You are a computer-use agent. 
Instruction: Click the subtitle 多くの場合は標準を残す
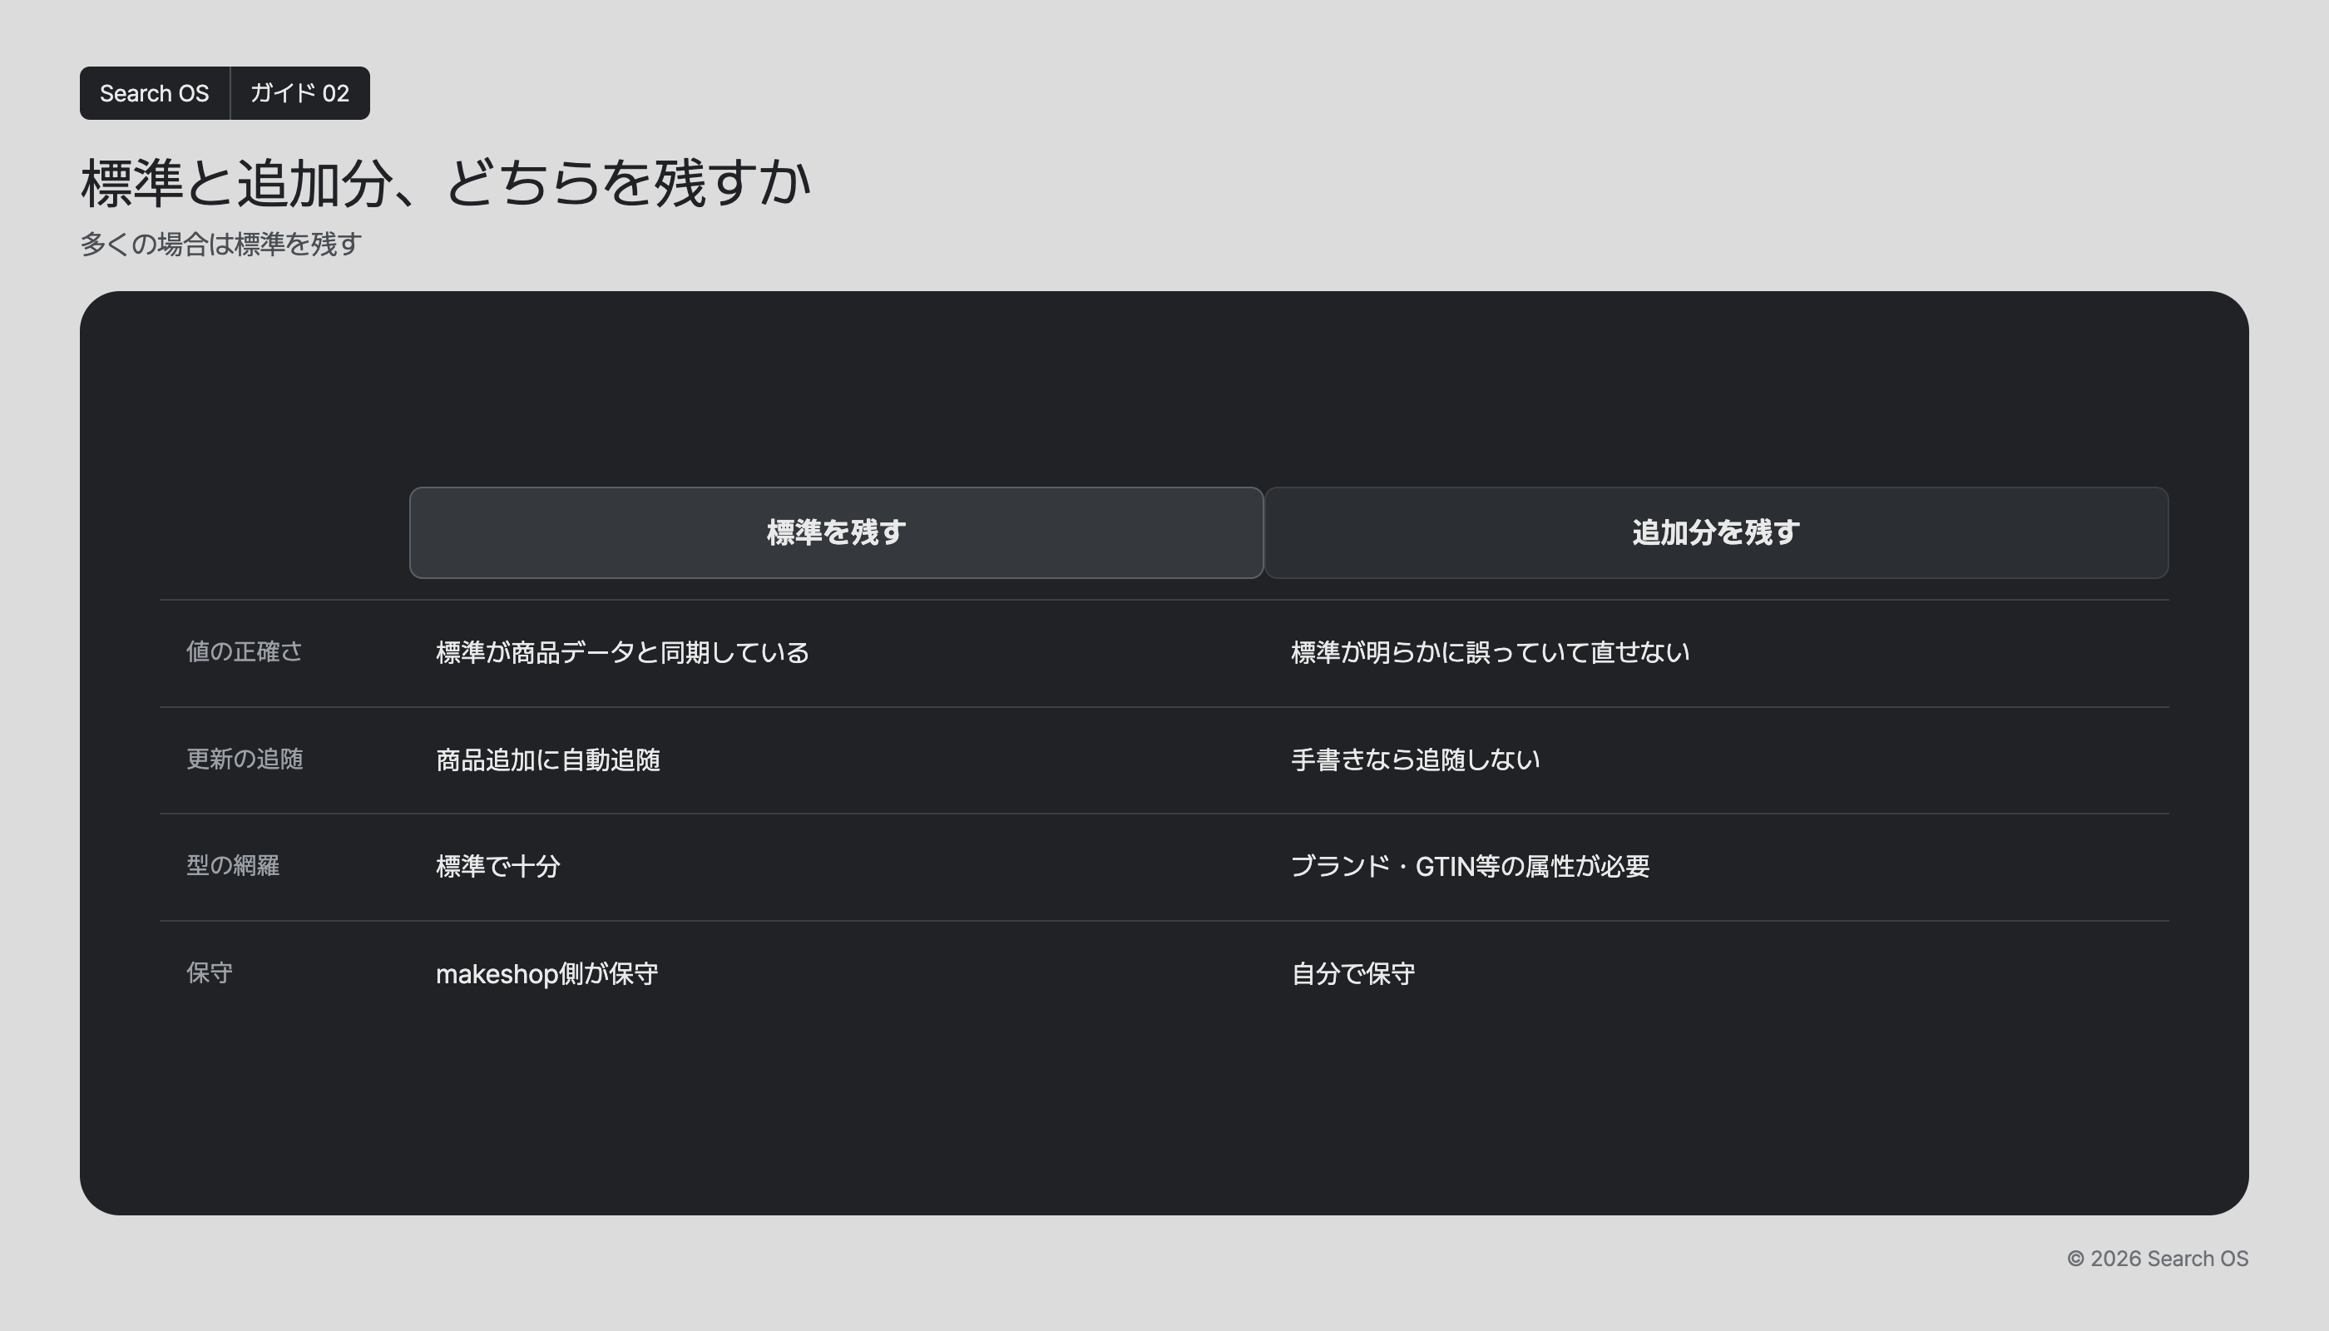coord(221,244)
